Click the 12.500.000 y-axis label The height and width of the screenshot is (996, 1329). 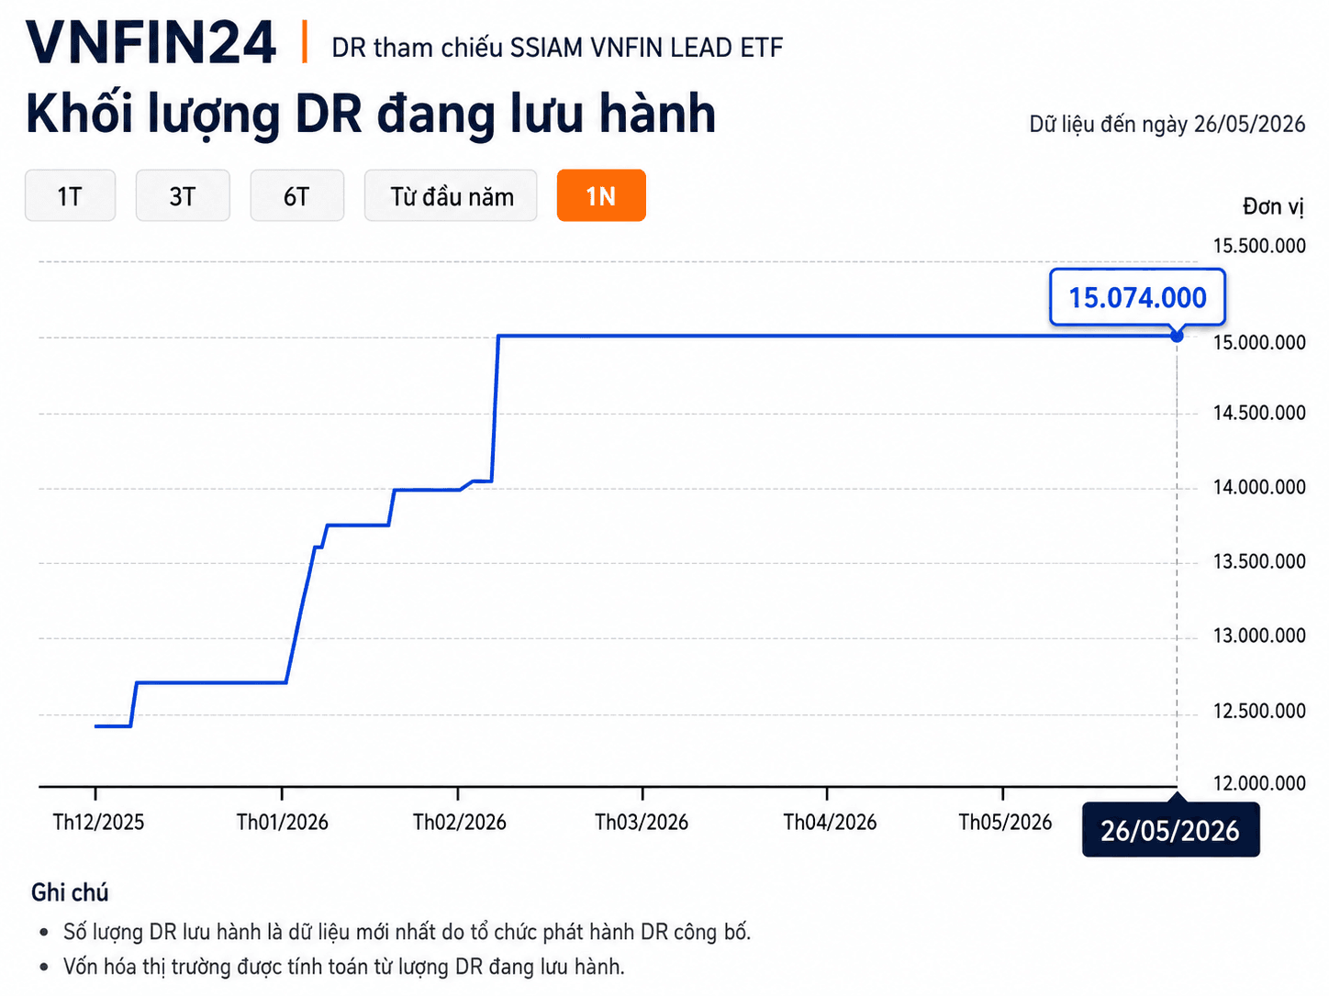pyautogui.click(x=1259, y=711)
